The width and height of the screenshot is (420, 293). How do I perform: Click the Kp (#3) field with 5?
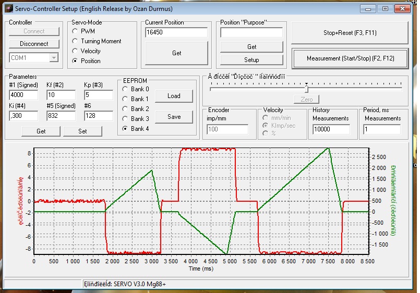[x=99, y=95]
